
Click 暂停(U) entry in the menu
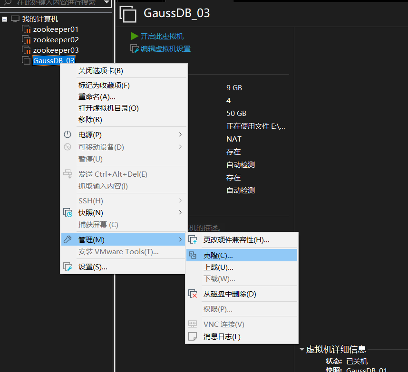pos(123,159)
